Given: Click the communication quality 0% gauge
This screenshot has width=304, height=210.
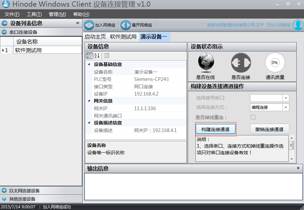Looking at the screenshot, I should click(275, 63).
